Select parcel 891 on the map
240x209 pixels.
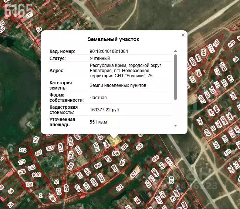click(x=125, y=147)
